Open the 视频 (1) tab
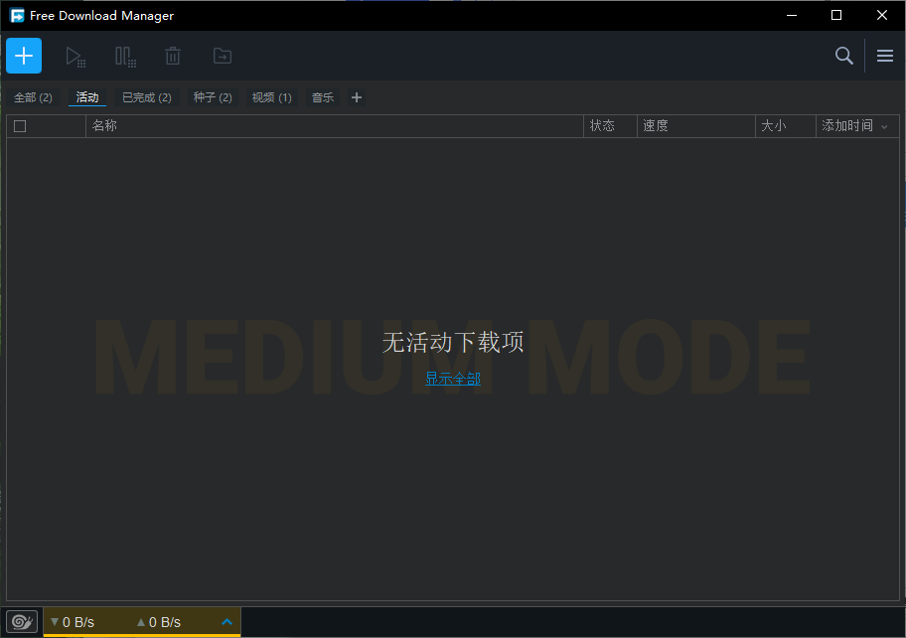This screenshot has height=638, width=906. click(271, 97)
